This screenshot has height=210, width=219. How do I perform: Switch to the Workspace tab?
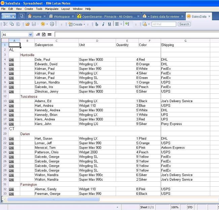click(60, 16)
